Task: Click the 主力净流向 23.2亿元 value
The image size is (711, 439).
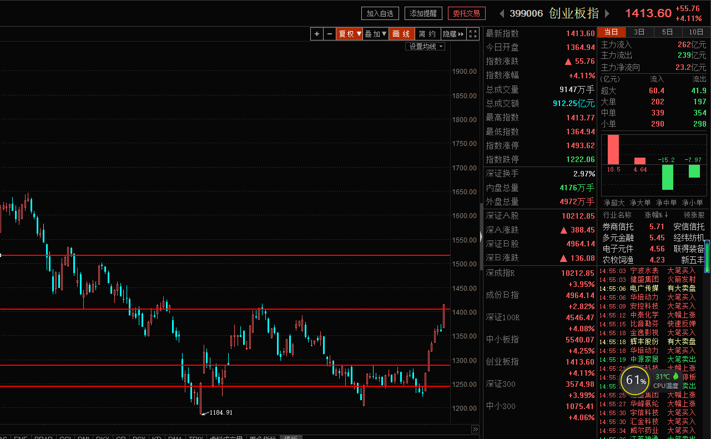Action: pyautogui.click(x=691, y=67)
